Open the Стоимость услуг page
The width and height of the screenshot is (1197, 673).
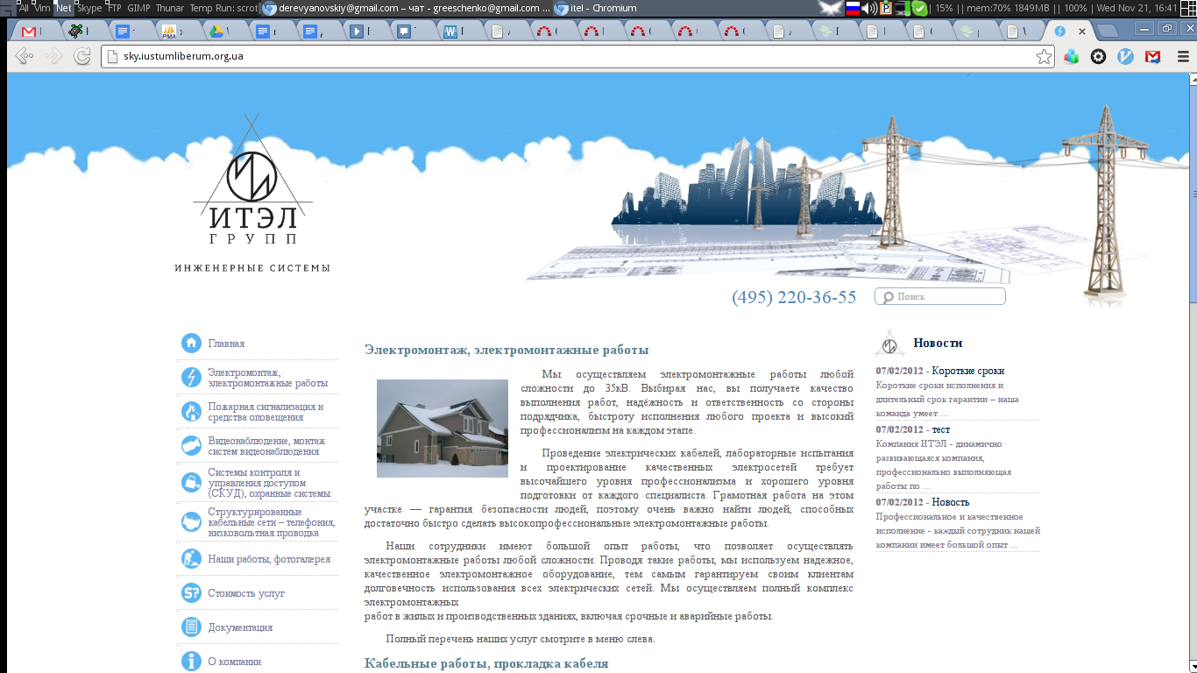point(246,593)
